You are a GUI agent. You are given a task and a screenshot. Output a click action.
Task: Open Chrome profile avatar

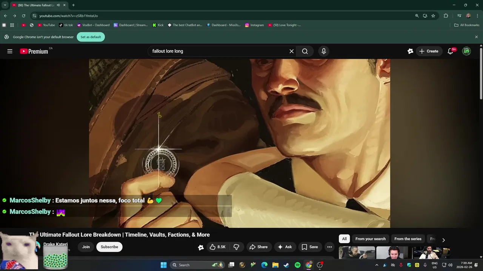pyautogui.click(x=468, y=16)
